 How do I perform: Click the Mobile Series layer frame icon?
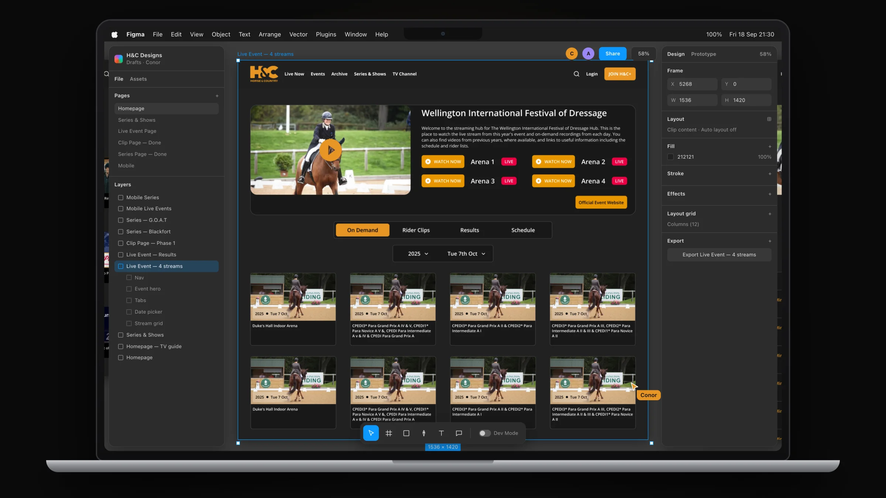[121, 198]
